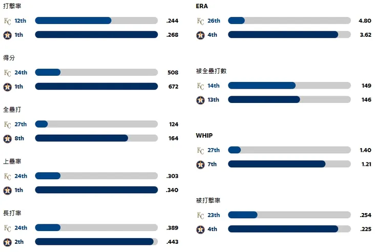Select the Royals logo under 長打率
The height and width of the screenshot is (252, 379).
7,228
